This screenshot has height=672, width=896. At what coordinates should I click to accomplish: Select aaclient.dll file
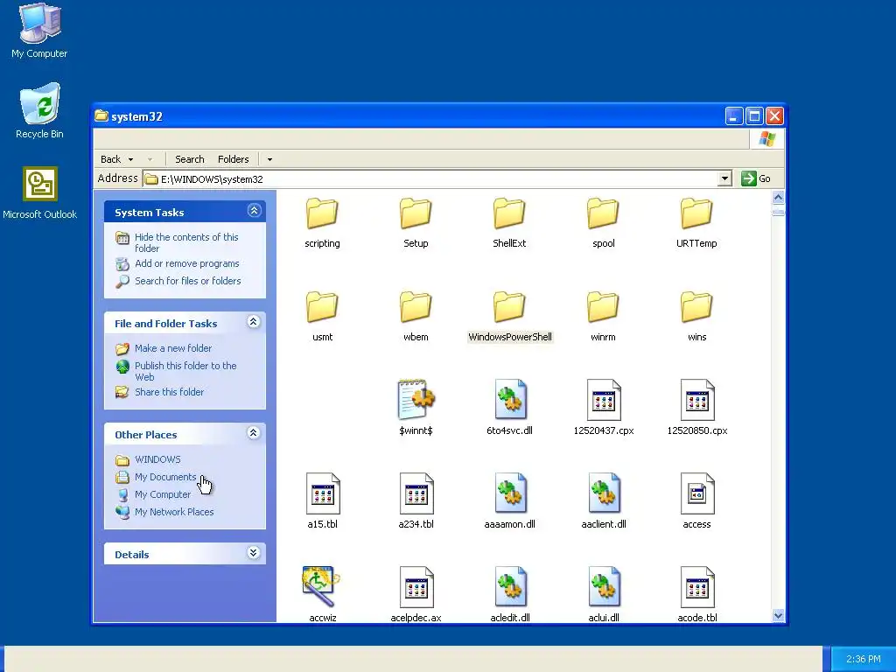(x=604, y=501)
